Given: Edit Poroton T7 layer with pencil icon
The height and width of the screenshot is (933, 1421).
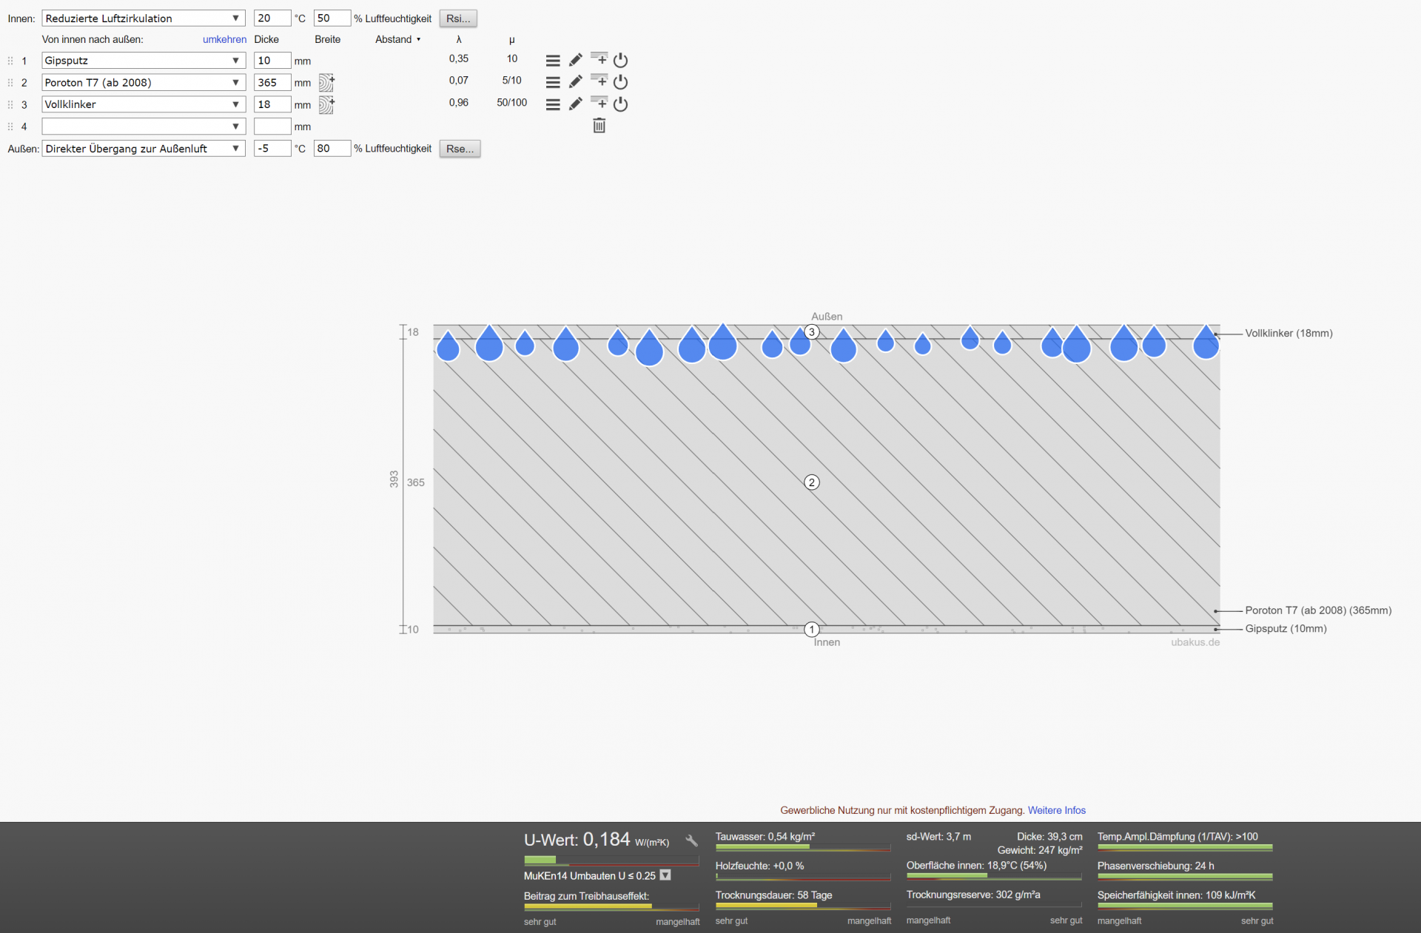Looking at the screenshot, I should point(576,82).
